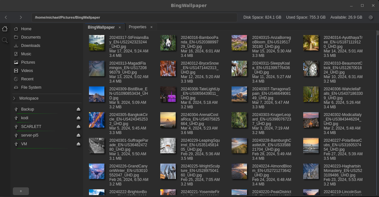379x197 pixels.
Task: Click the path address field
Action: [134, 17]
